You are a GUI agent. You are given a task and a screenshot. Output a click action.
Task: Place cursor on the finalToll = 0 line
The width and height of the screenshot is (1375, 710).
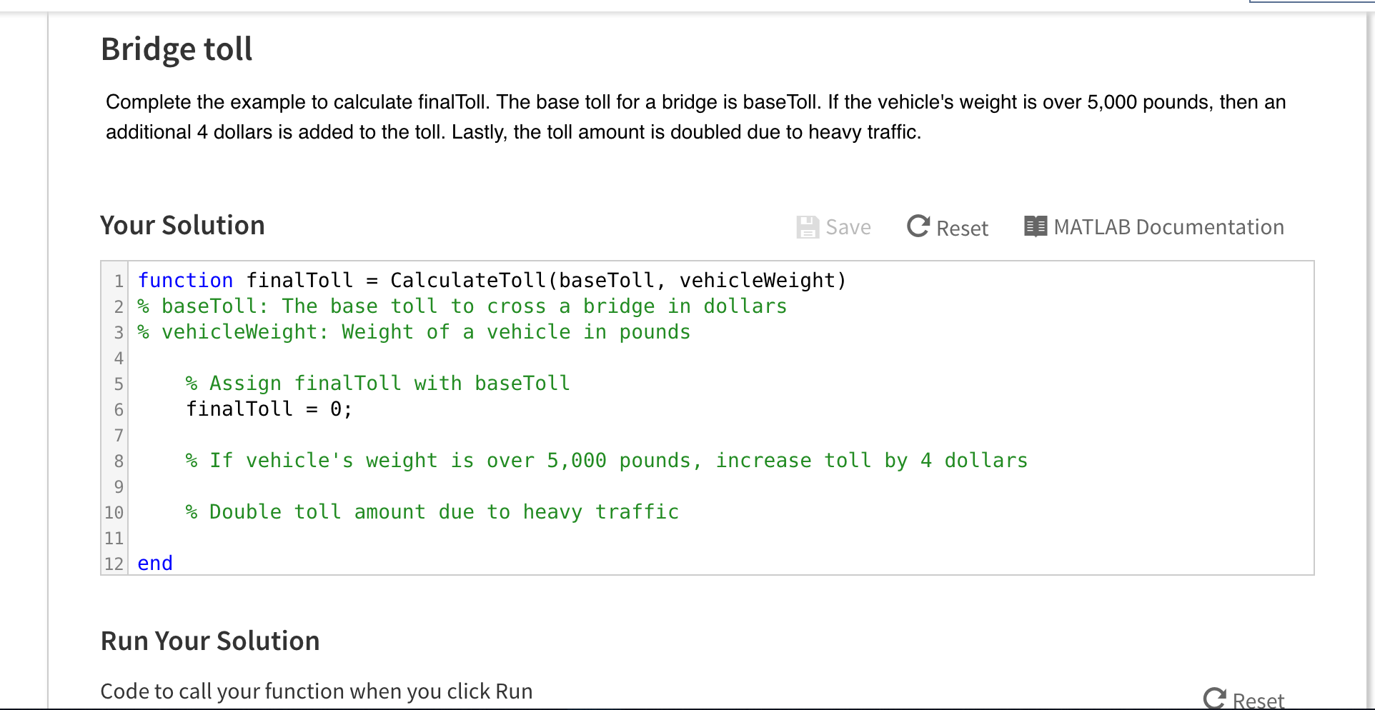click(268, 409)
